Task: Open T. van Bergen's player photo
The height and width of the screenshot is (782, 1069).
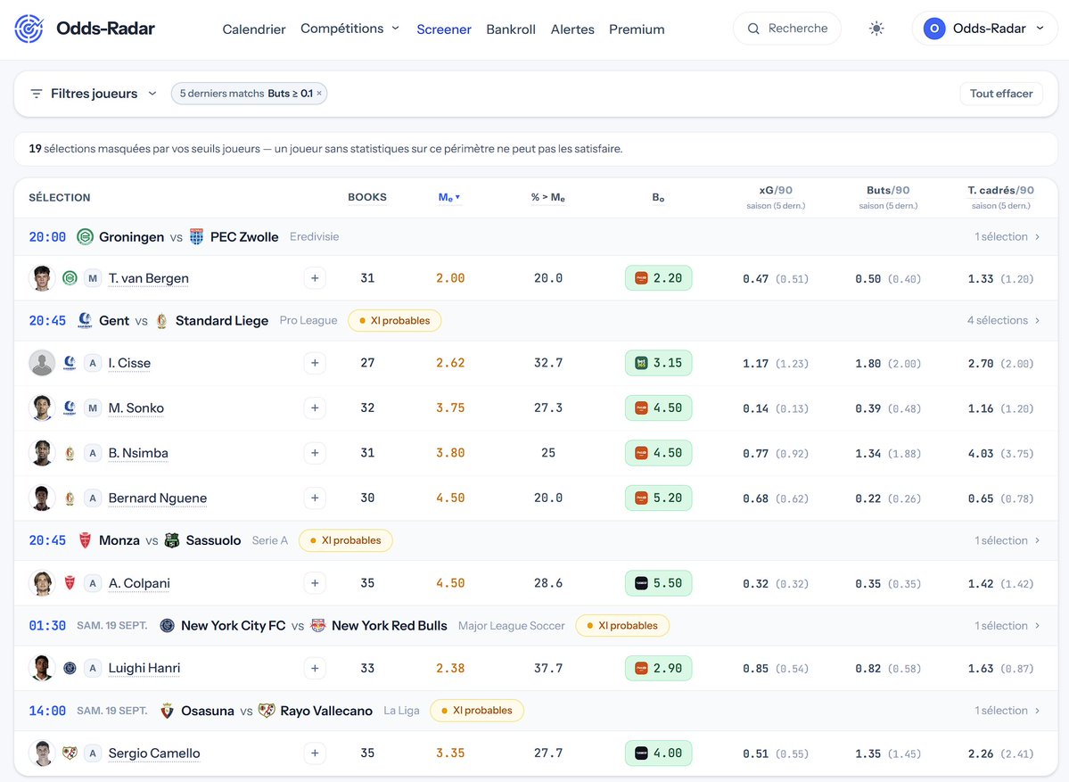Action: coord(42,278)
